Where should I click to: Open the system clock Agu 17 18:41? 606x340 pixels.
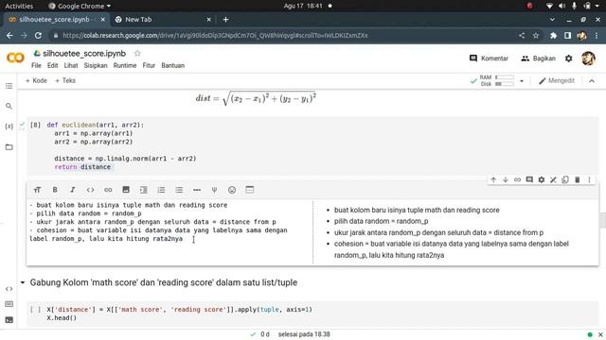pyautogui.click(x=303, y=6)
